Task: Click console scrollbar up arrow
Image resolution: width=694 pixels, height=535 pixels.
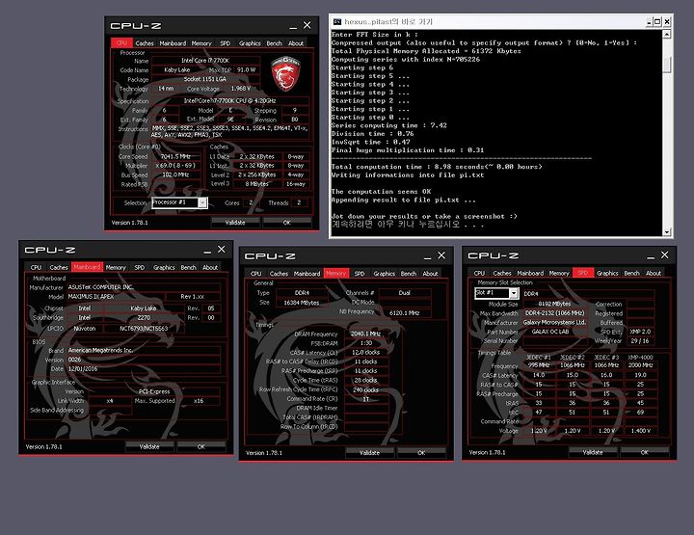Action: [x=667, y=34]
